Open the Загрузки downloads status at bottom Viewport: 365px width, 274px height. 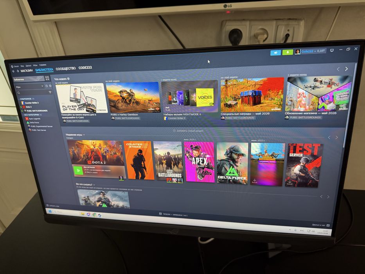[173, 215]
